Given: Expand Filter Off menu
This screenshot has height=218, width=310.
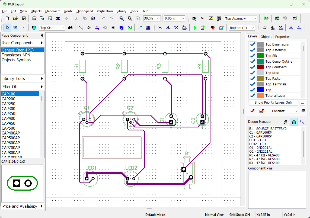Looking at the screenshot, I should (x=22, y=86).
